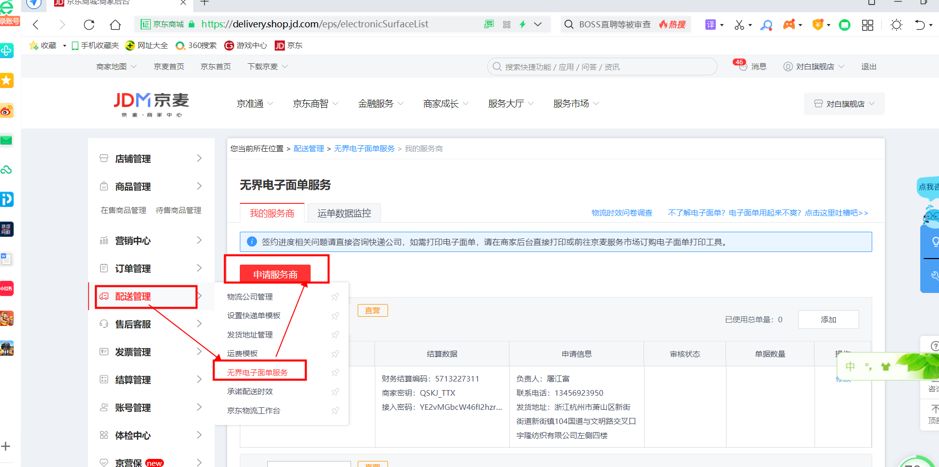Open the 对白旗舰店 store dropdown
This screenshot has height=467, width=939.
844,104
